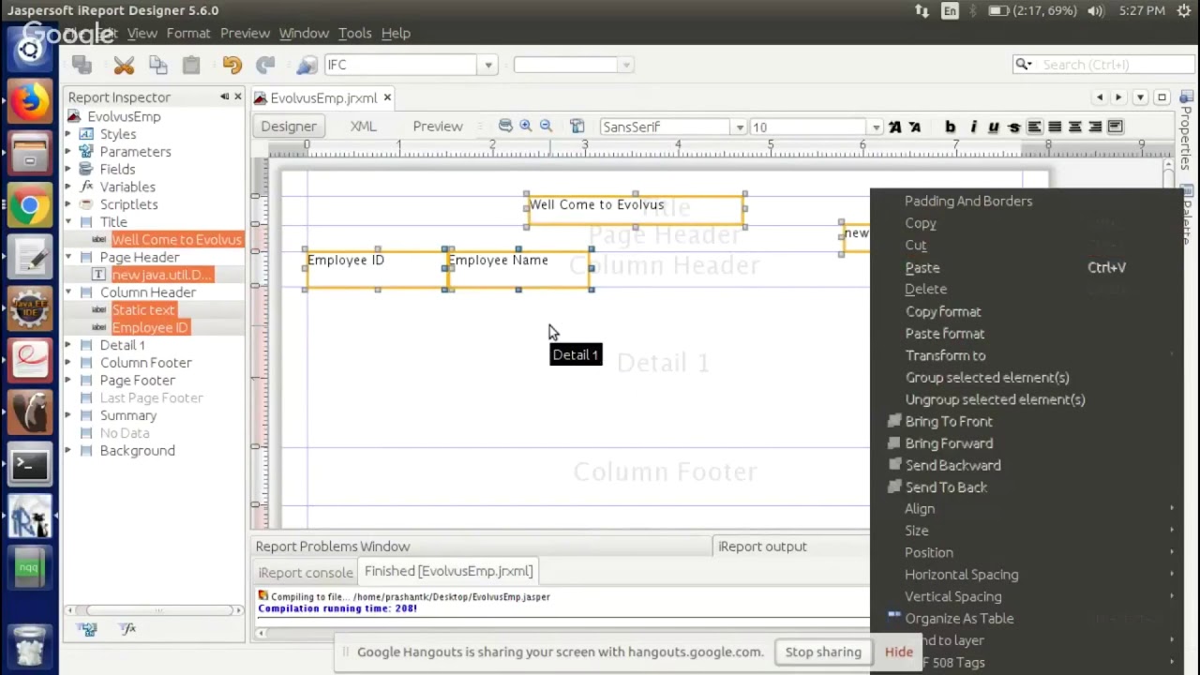Open the Terminal from the launcher
Screen dimensions: 1200x675
click(30, 464)
